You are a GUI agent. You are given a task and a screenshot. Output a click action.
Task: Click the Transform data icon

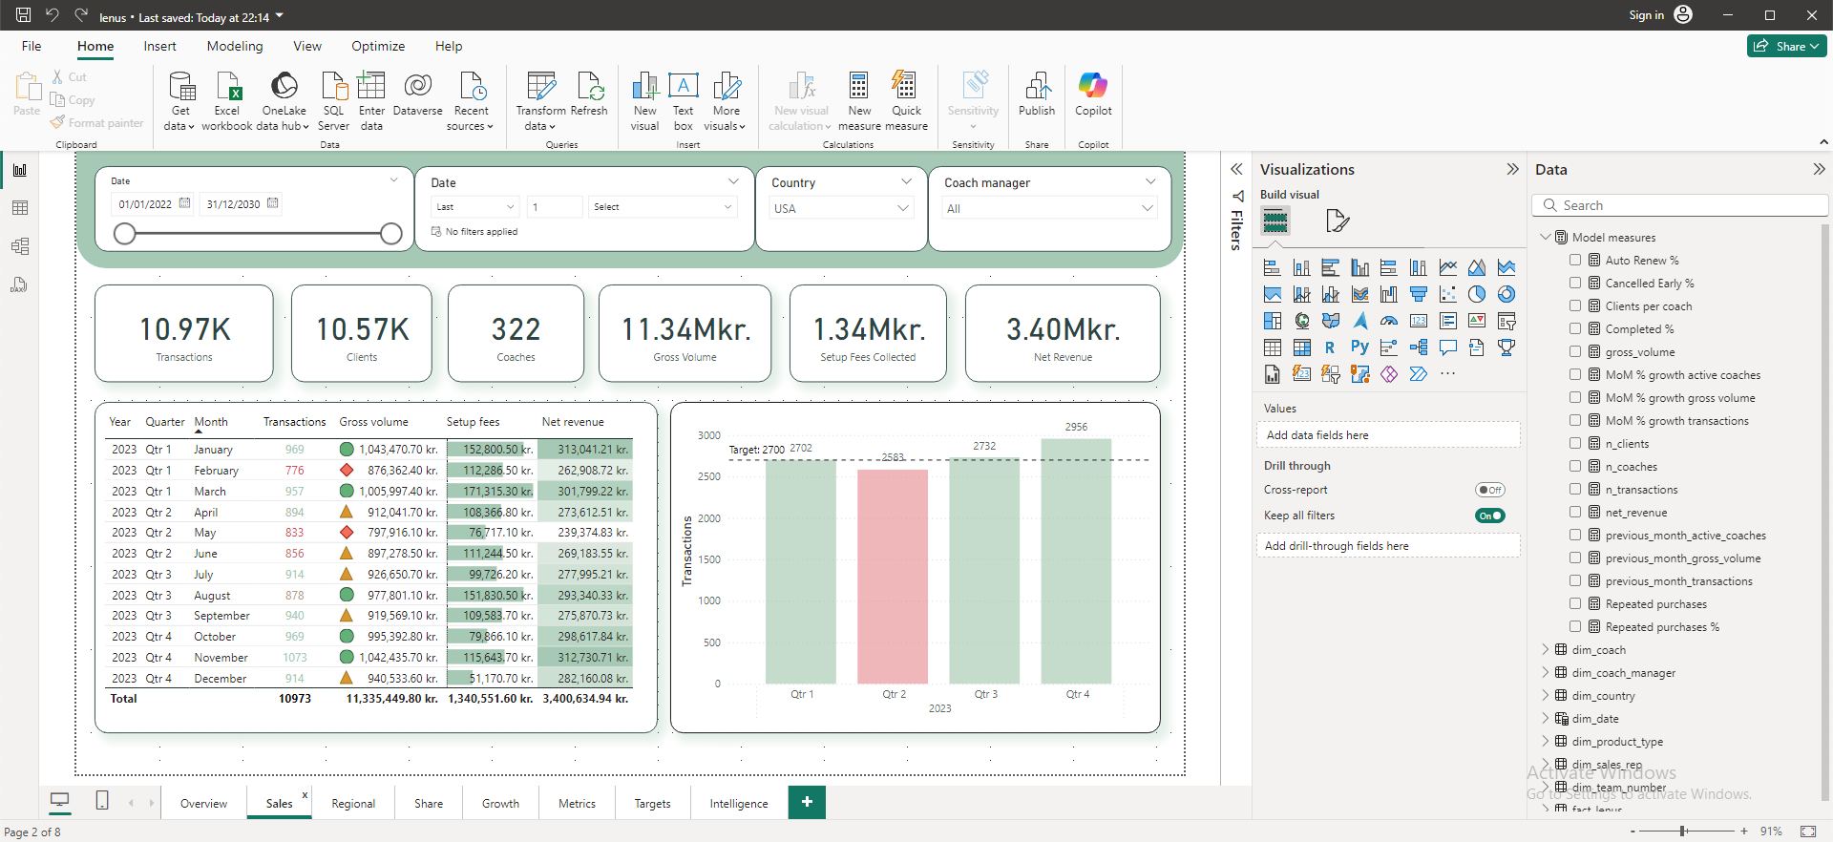click(x=541, y=86)
